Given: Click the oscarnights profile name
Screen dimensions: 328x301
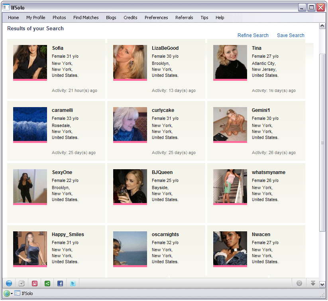Looking at the screenshot, I should click(x=165, y=235).
